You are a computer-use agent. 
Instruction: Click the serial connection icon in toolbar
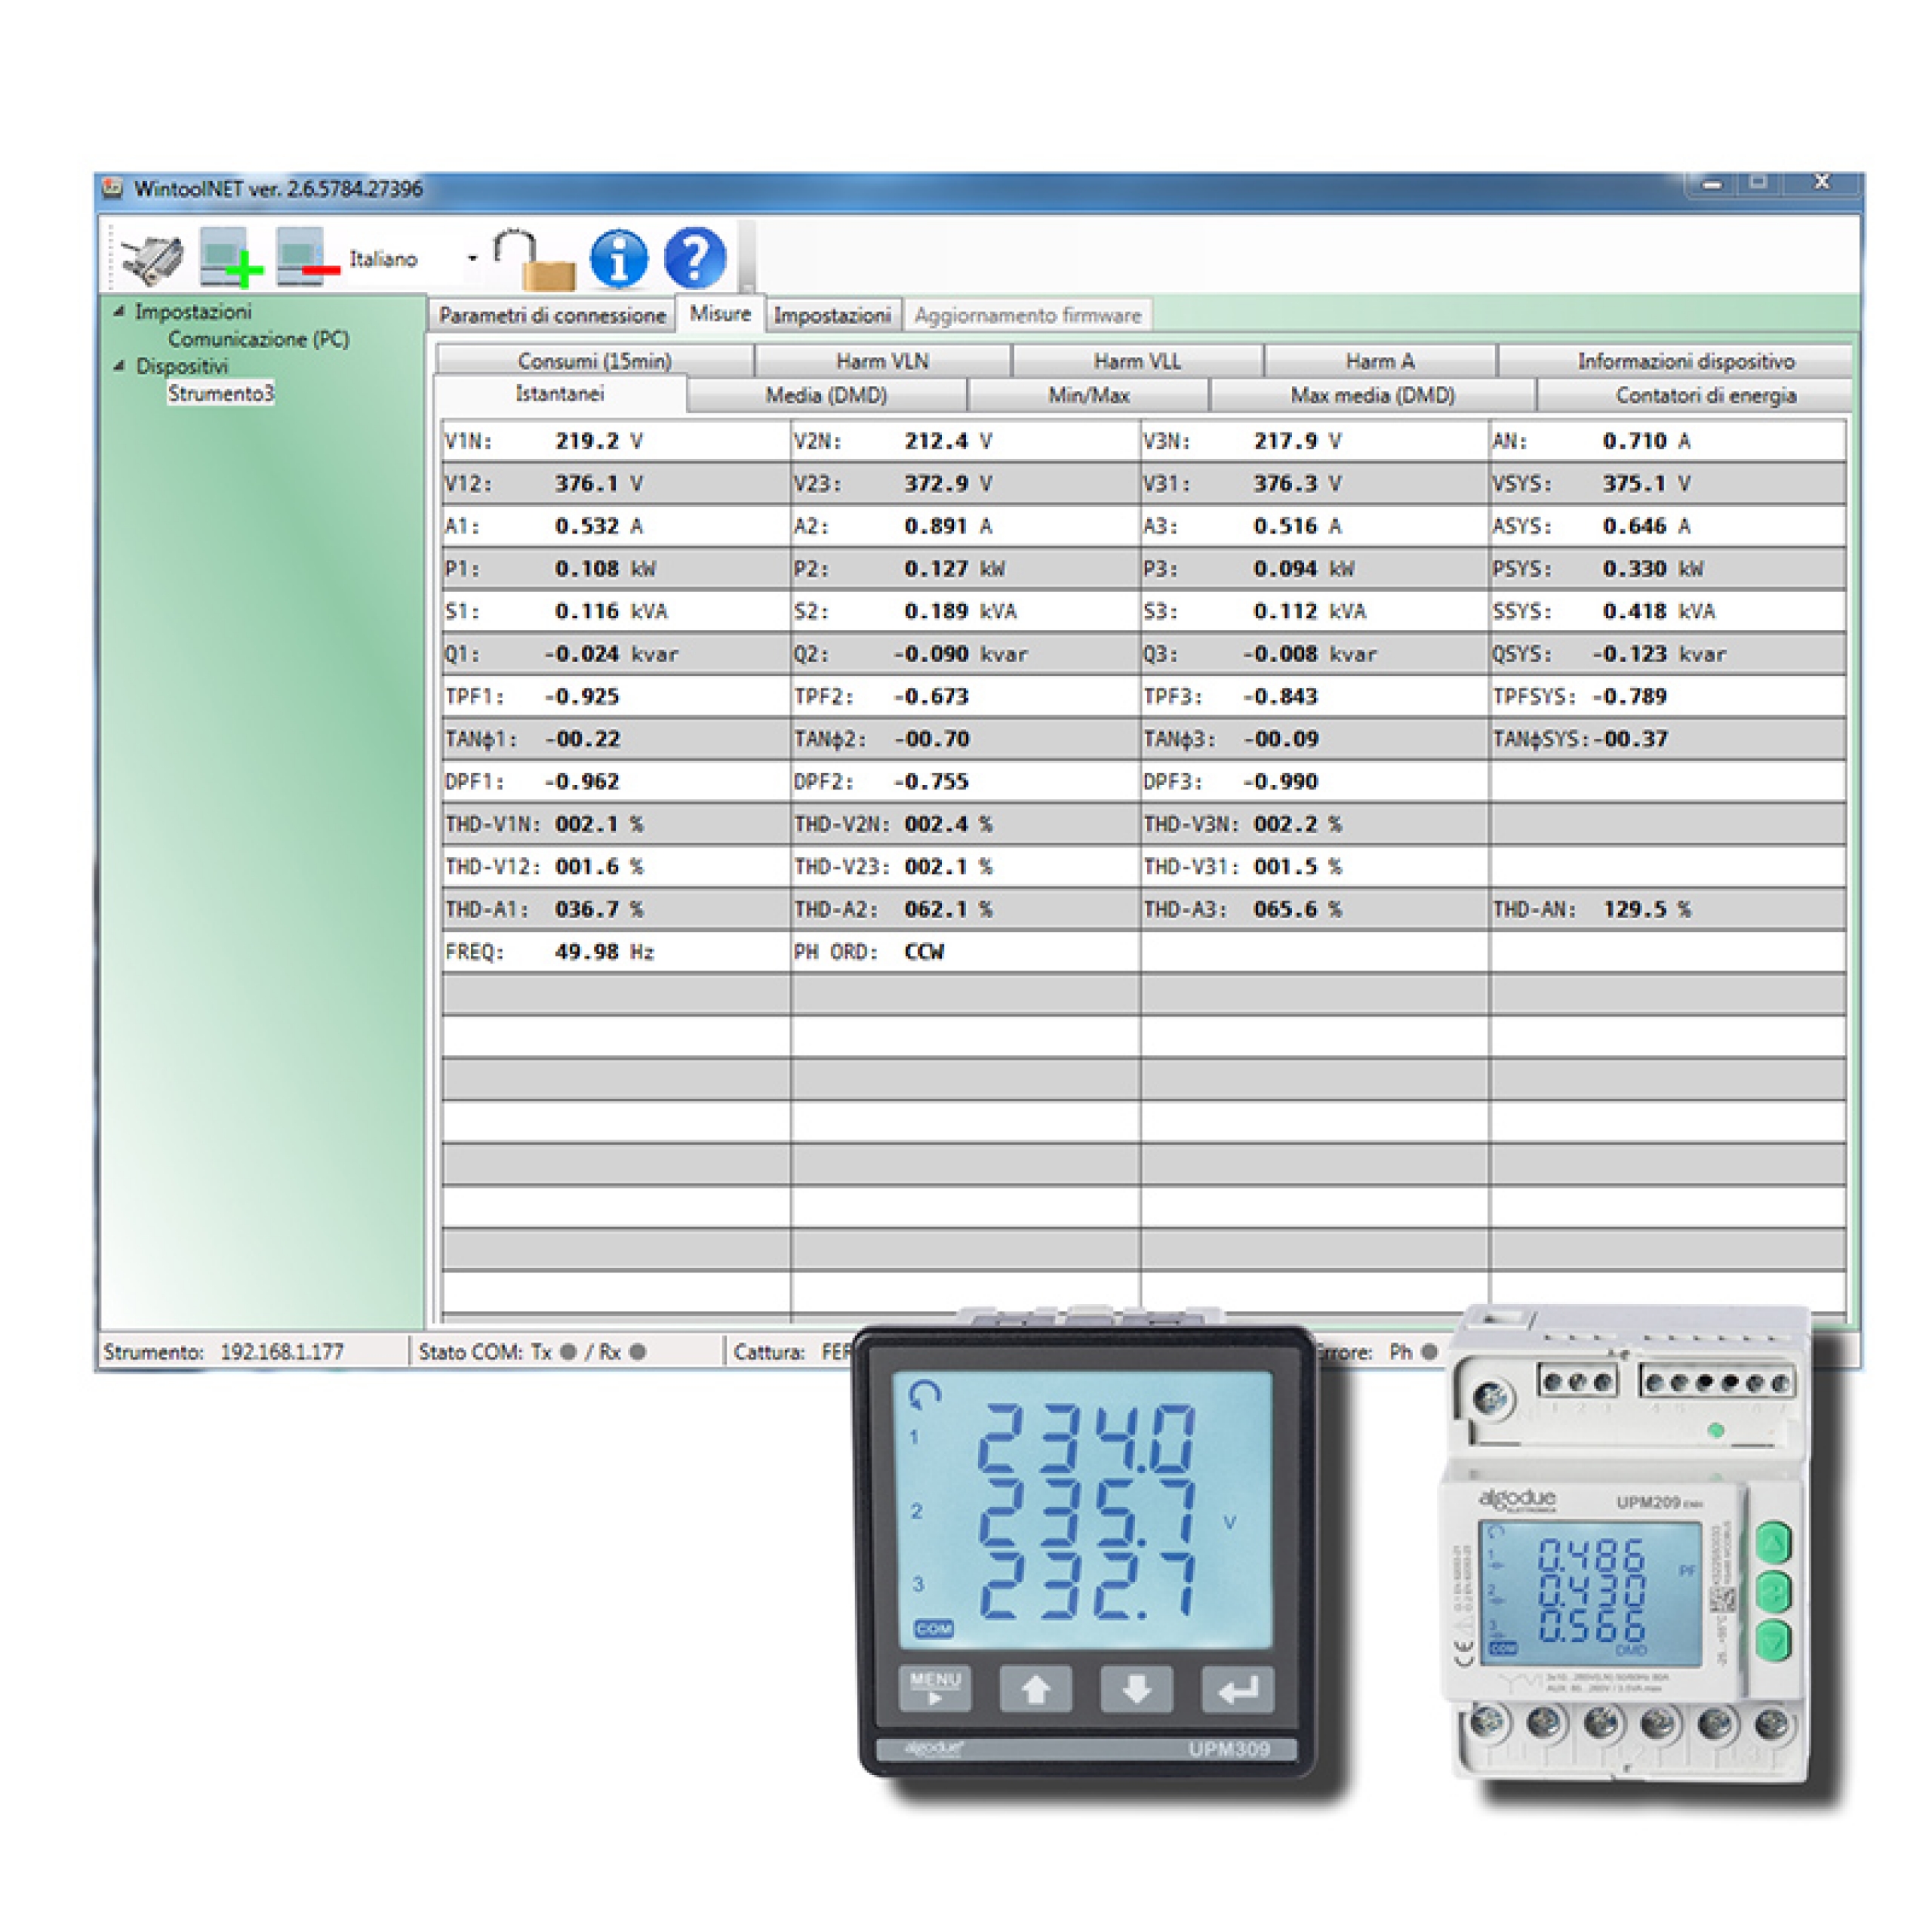[152, 257]
